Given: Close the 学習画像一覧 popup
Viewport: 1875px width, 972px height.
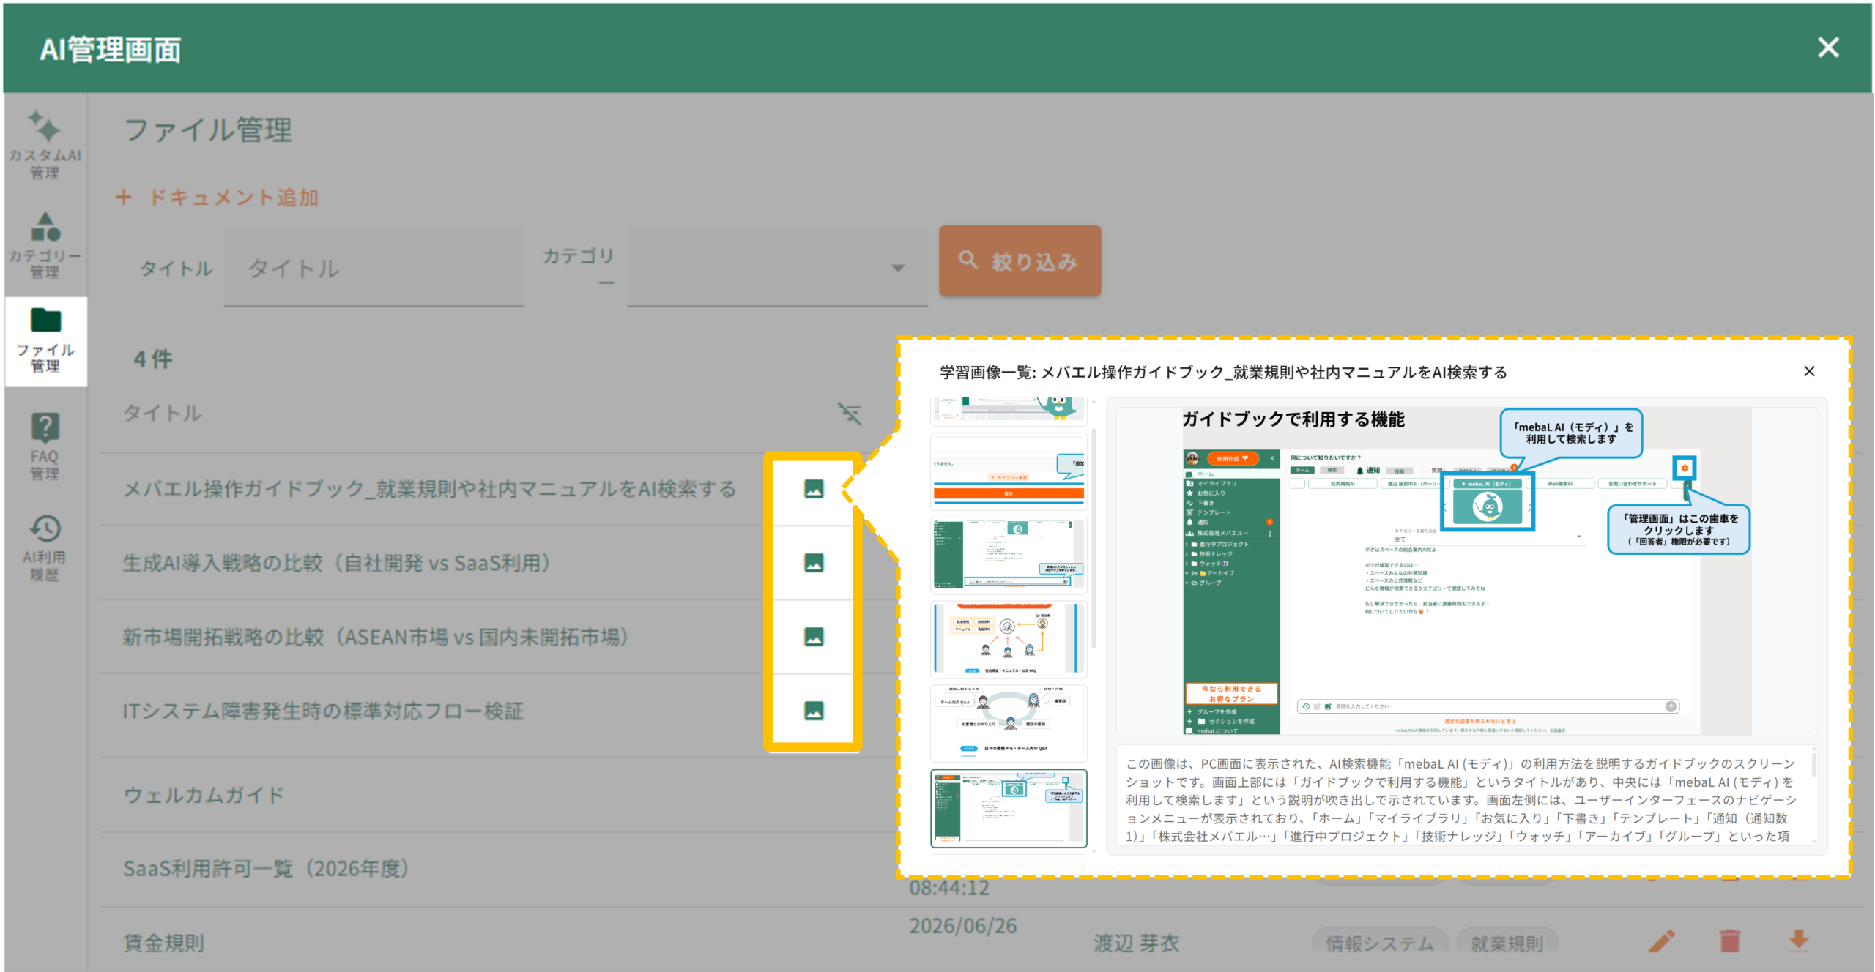Looking at the screenshot, I should tap(1809, 372).
